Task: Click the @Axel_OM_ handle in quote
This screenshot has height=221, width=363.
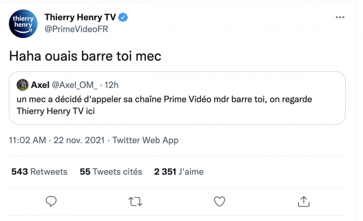Action: (x=74, y=85)
